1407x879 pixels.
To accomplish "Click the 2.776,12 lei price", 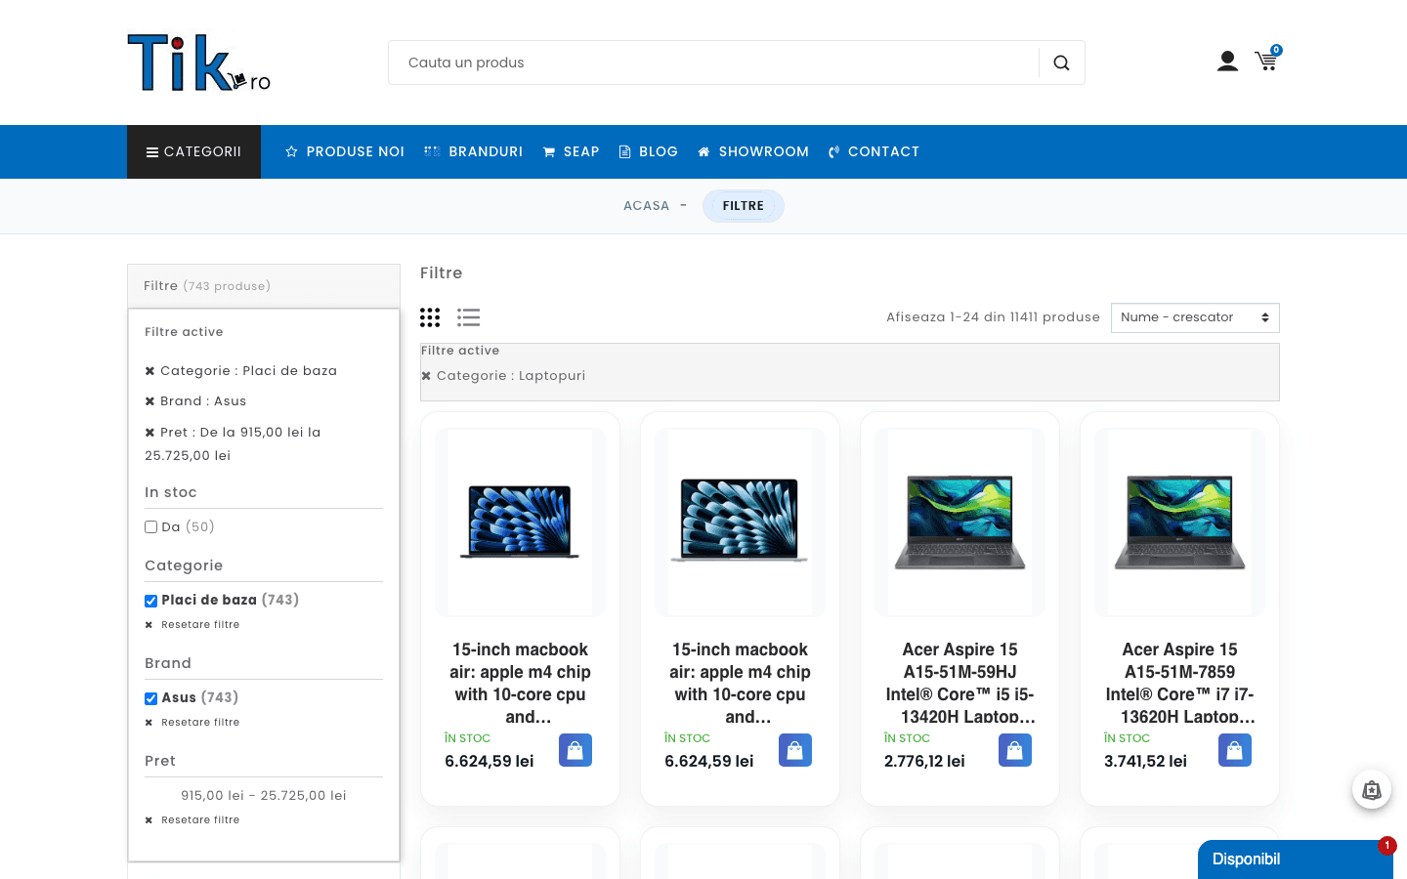I will pos(924,761).
